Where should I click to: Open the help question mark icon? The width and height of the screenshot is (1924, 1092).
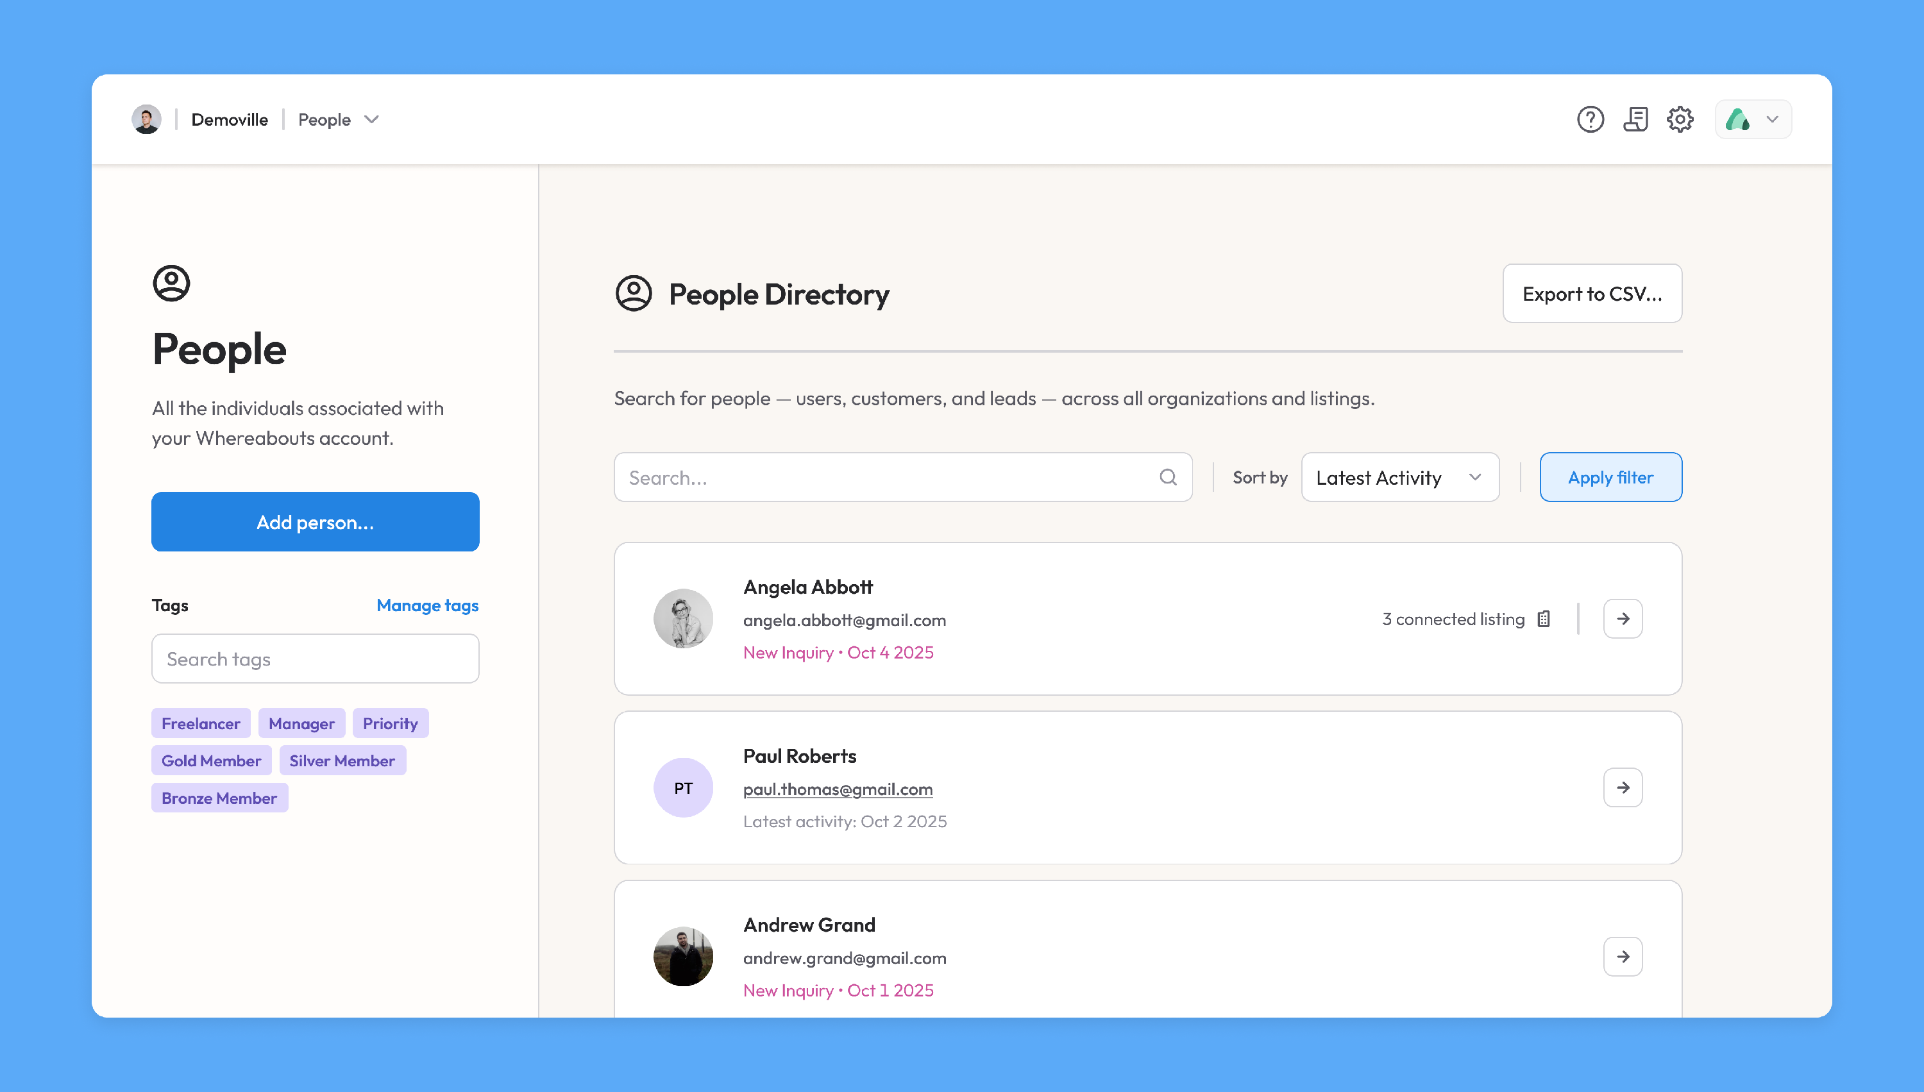[1589, 119]
